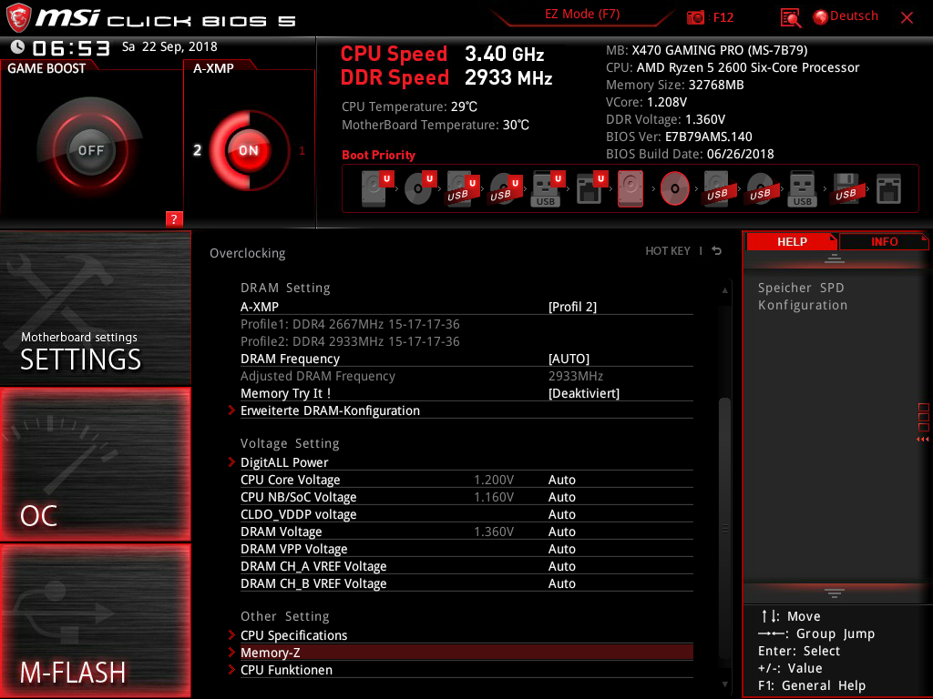The width and height of the screenshot is (933, 699).
Task: Switch to the INFO tab
Action: coord(883,241)
